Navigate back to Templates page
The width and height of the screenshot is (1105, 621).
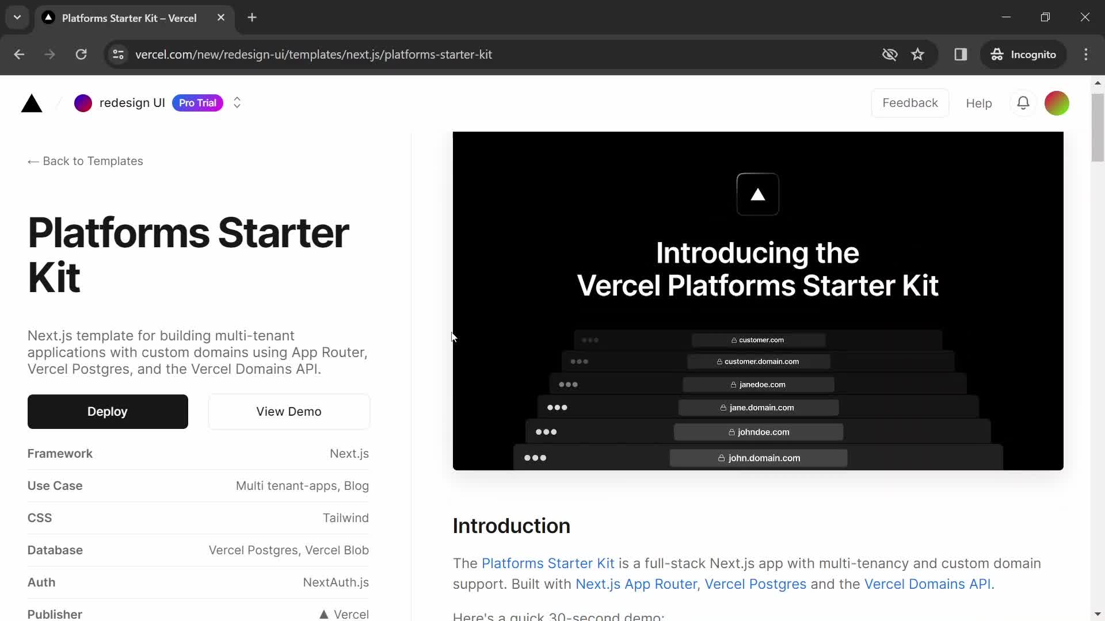click(x=85, y=161)
